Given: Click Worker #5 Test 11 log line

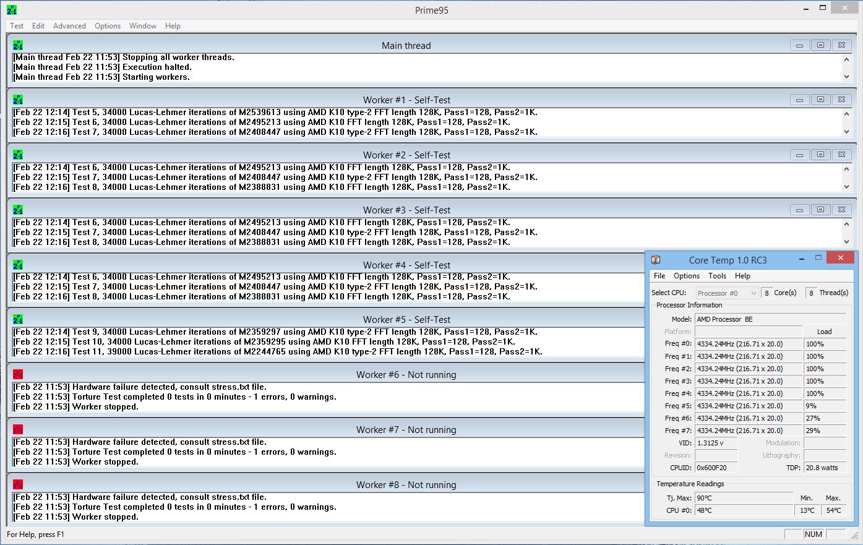Looking at the screenshot, I should pyautogui.click(x=278, y=351).
